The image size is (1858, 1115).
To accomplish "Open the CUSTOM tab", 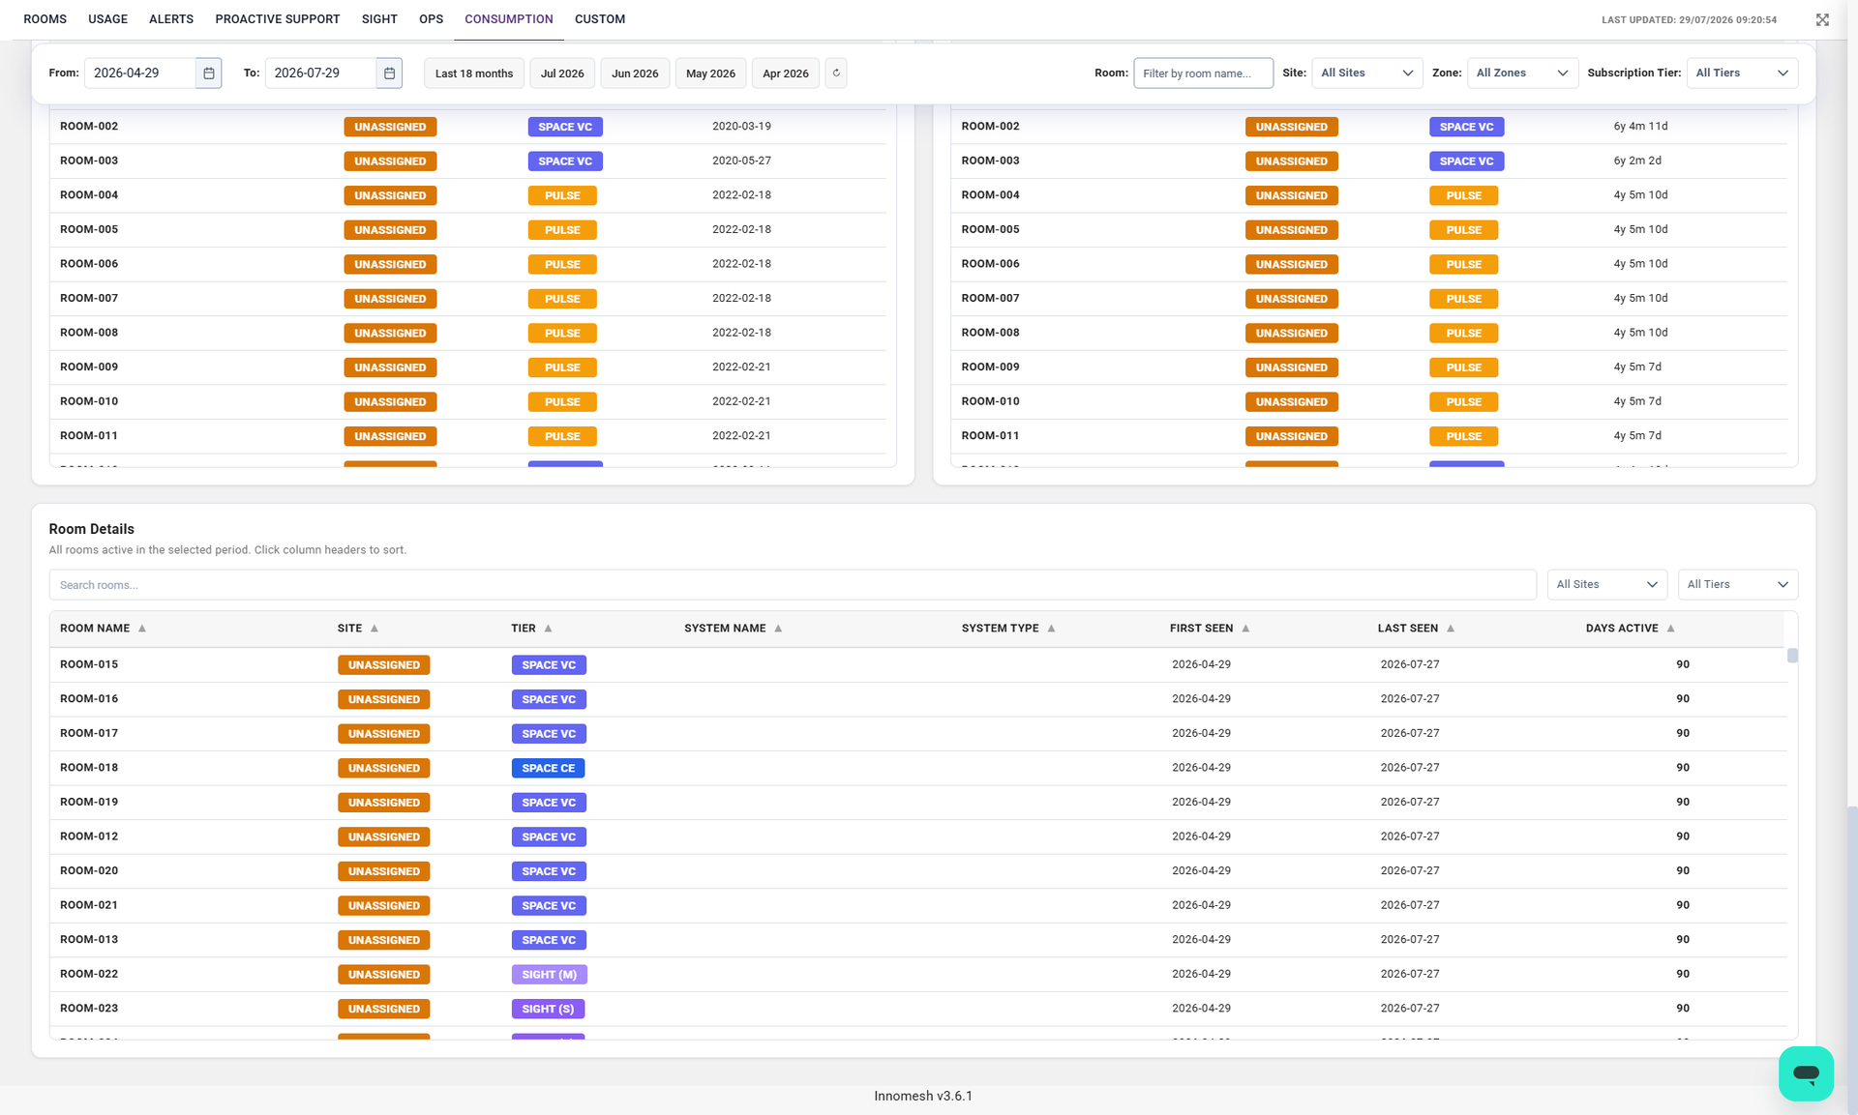I will pyautogui.click(x=600, y=19).
